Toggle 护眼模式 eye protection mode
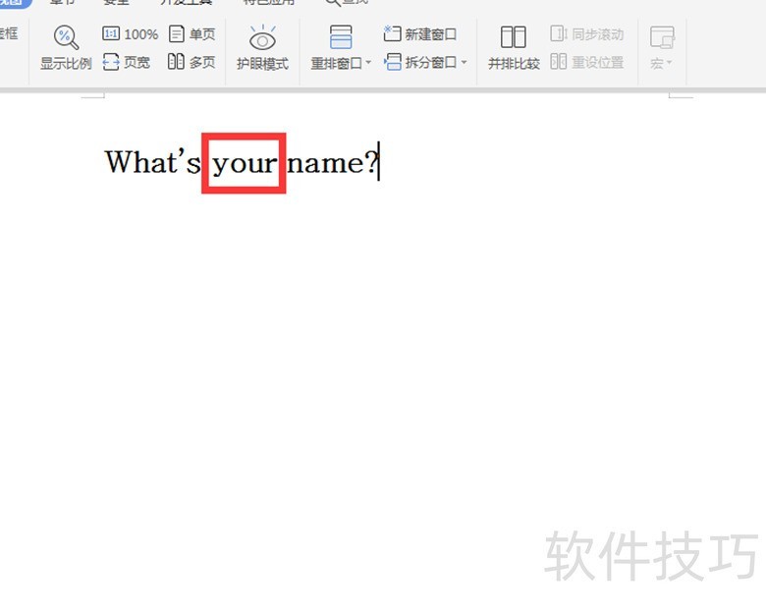This screenshot has height=613, width=766. [262, 47]
